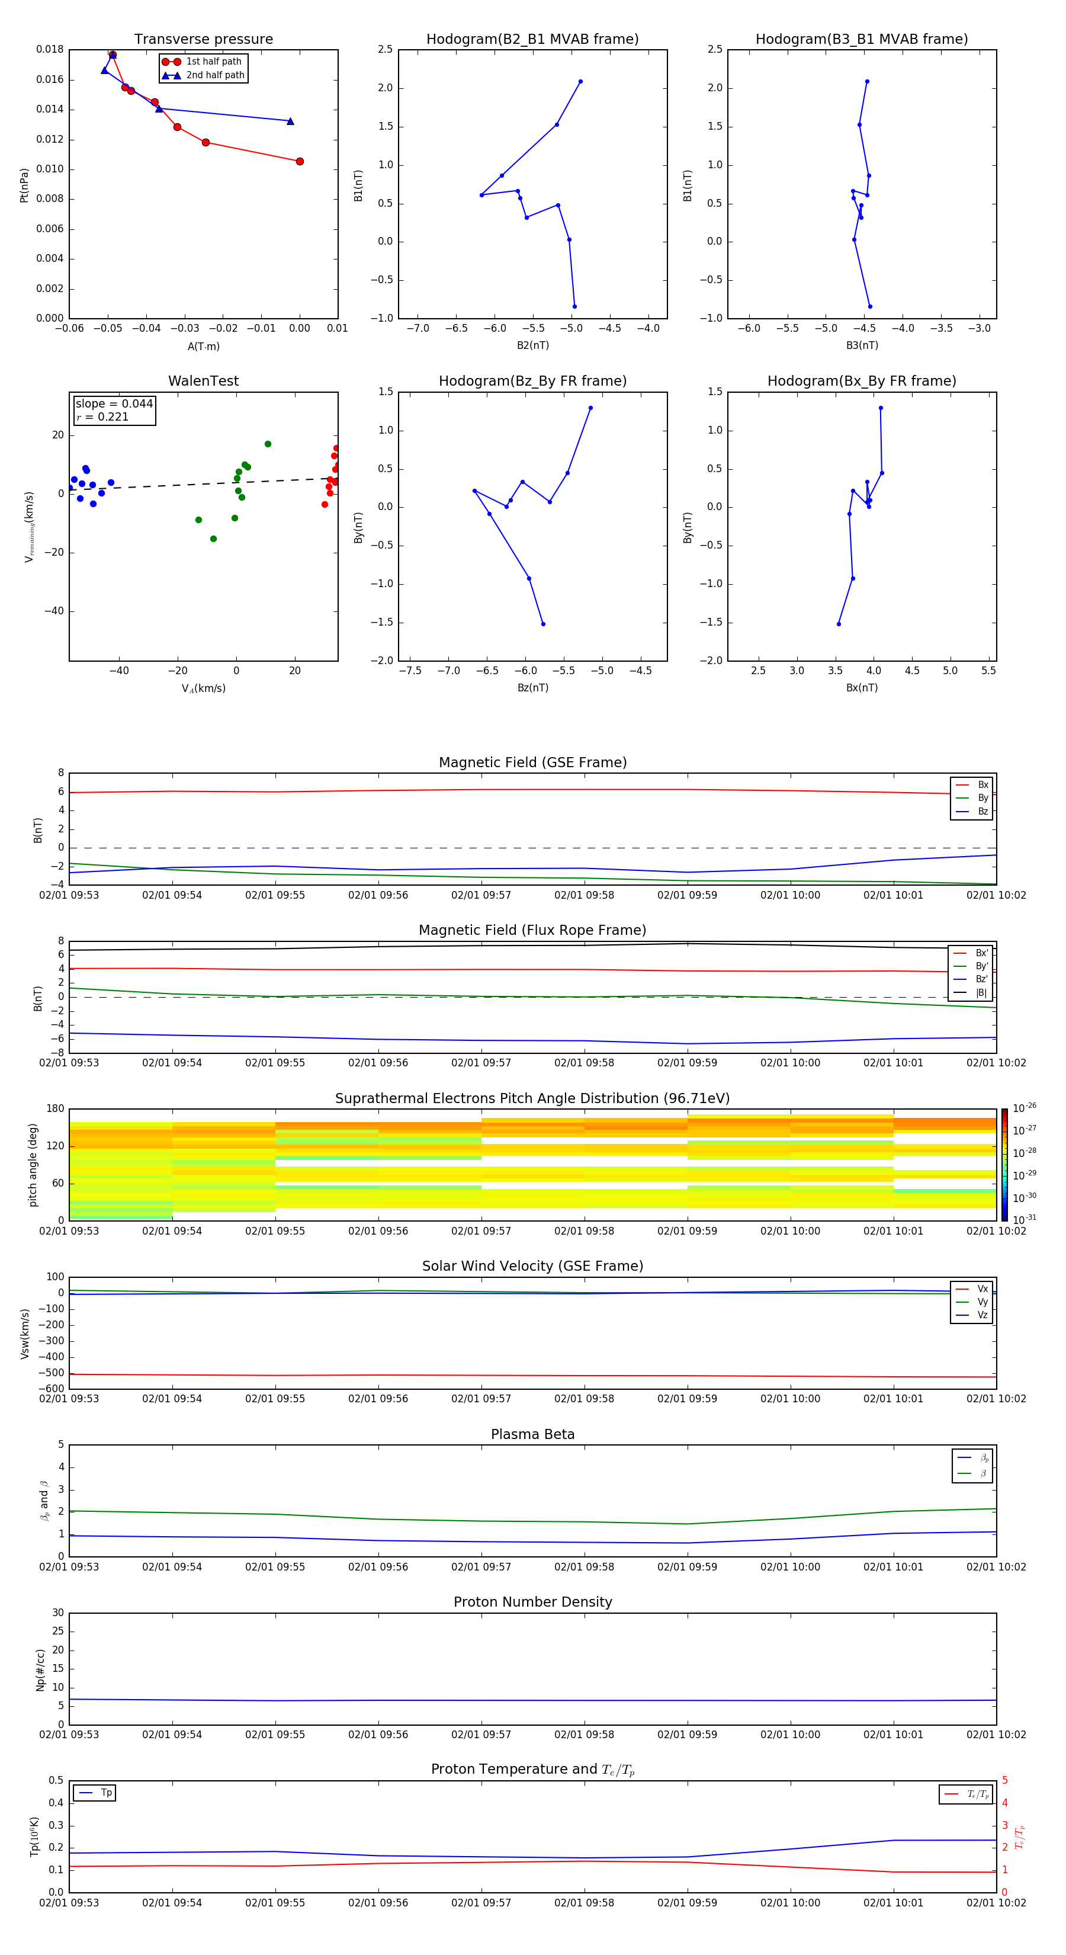Select the "slope = 0.044" annotation
This screenshot has width=1066, height=1955.
[x=114, y=404]
